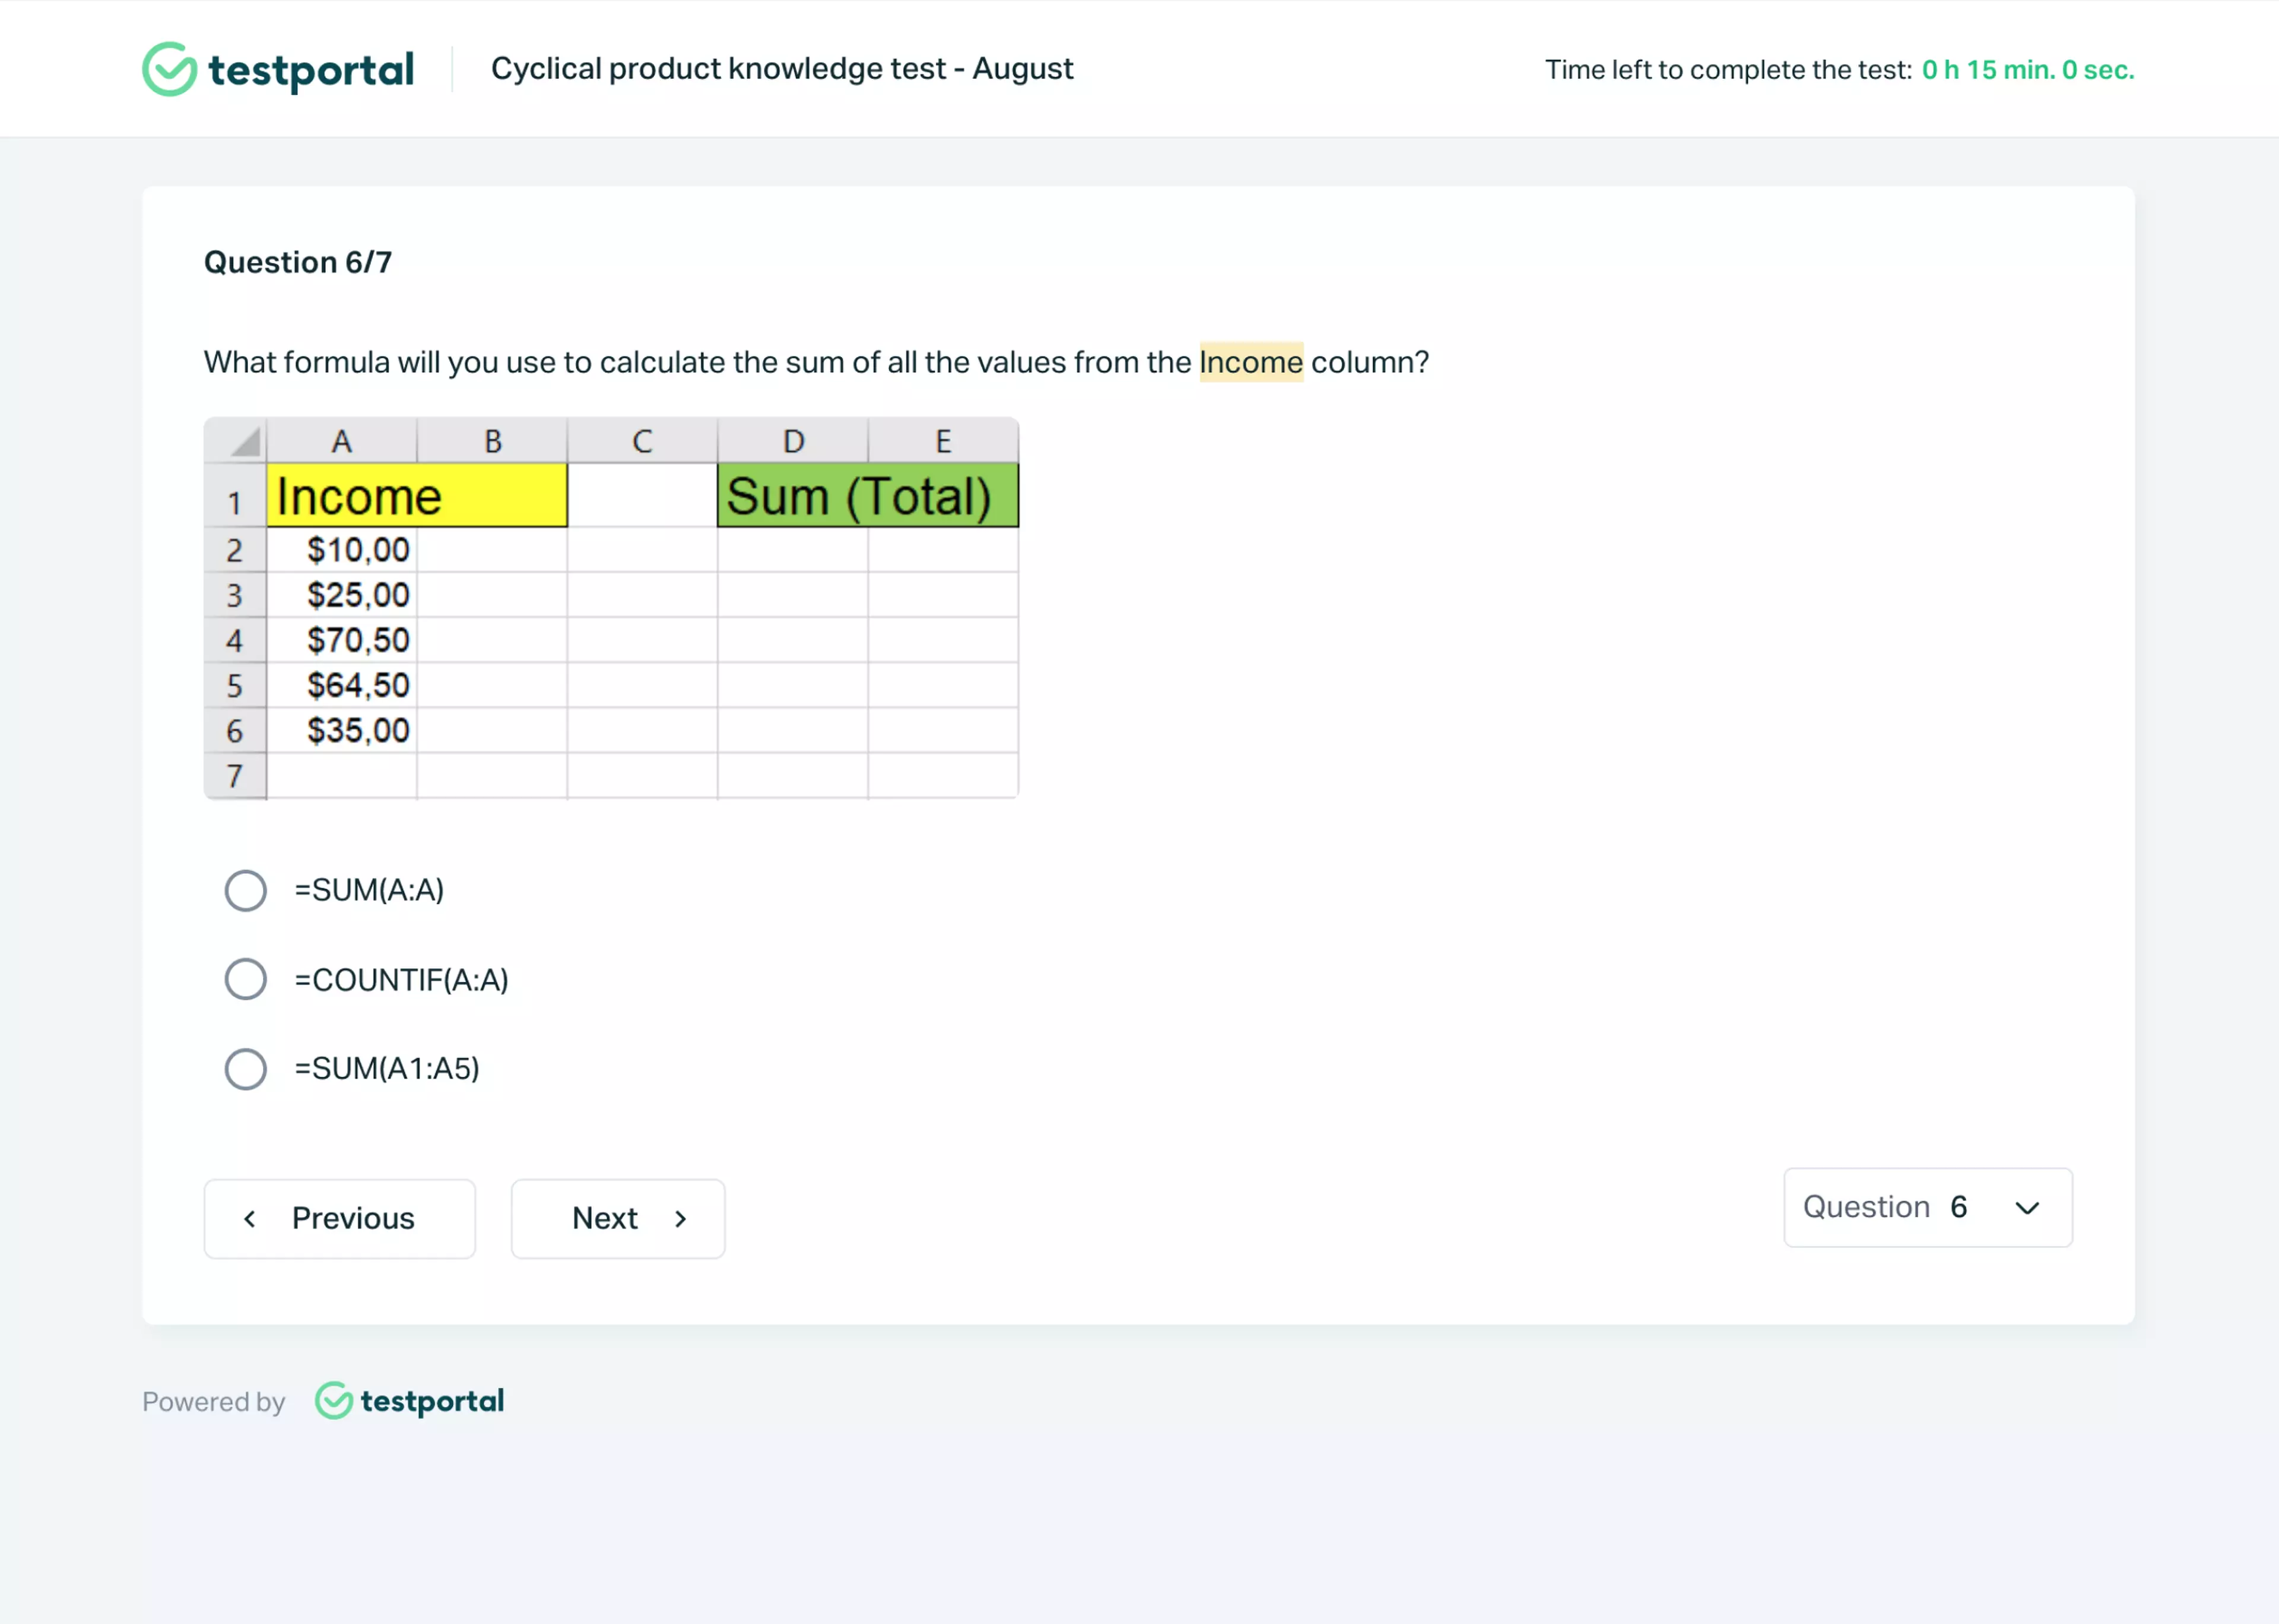The width and height of the screenshot is (2279, 1624).
Task: Return to the Previous question
Action: [x=339, y=1218]
